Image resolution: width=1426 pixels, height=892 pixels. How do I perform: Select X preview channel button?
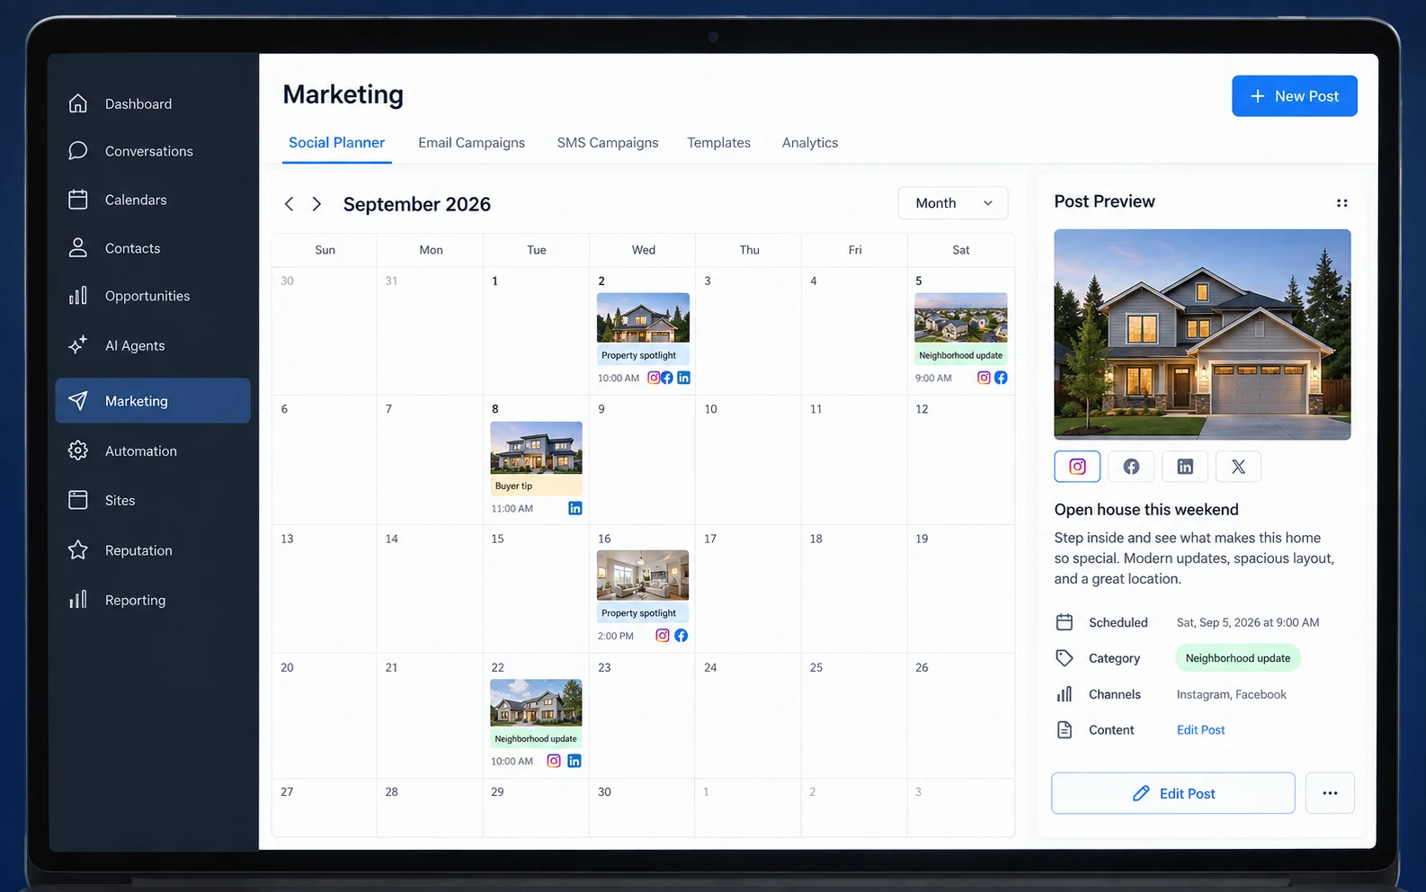coord(1238,467)
